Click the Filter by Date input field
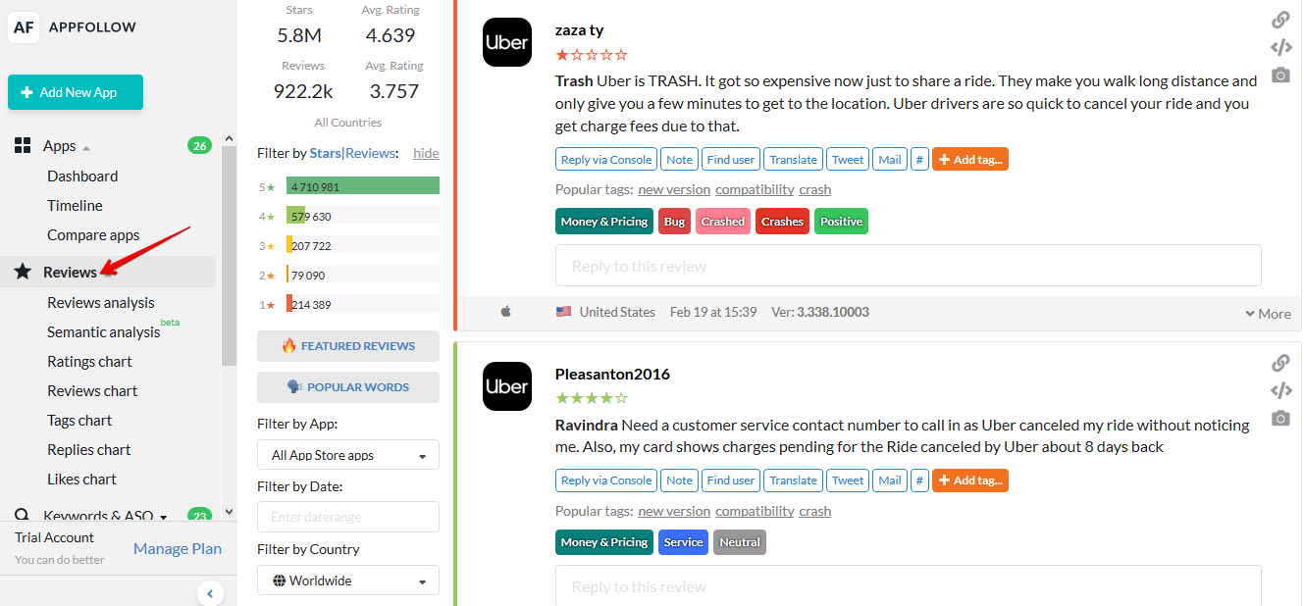This screenshot has height=606, width=1304. pos(348,517)
